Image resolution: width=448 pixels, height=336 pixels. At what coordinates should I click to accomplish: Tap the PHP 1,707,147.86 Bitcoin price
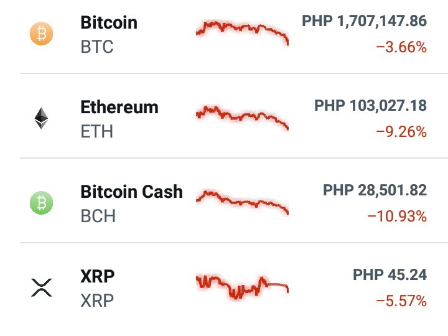364,21
